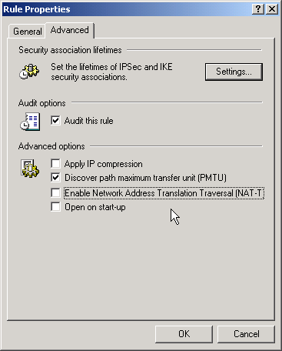Click the advanced options gear-checklist icon

tap(30, 169)
